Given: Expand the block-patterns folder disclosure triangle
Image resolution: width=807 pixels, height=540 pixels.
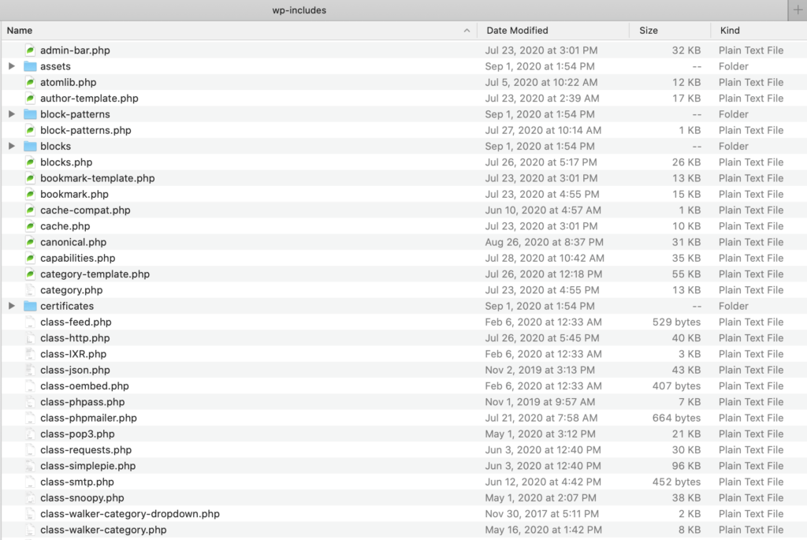Looking at the screenshot, I should pos(12,114).
